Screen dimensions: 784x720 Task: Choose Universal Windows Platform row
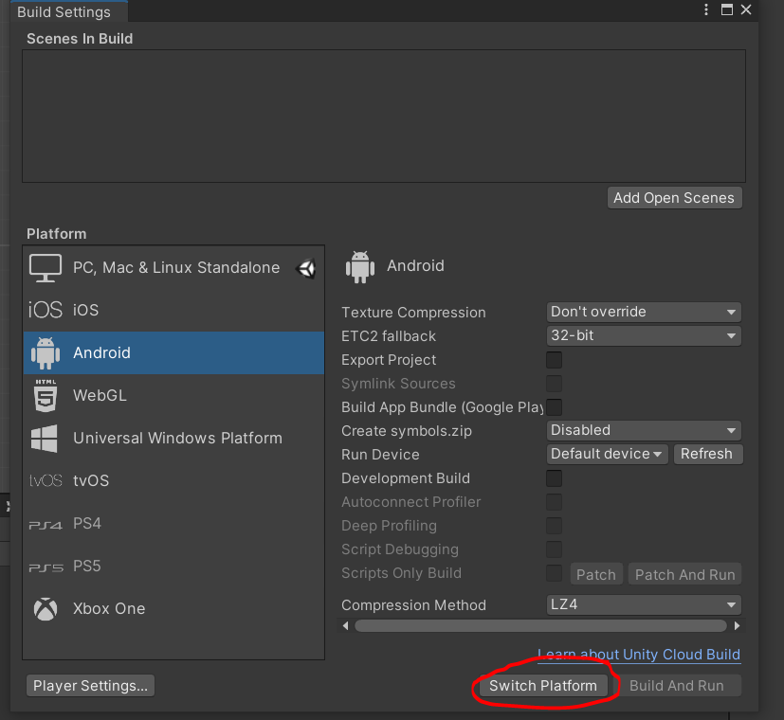tap(173, 439)
